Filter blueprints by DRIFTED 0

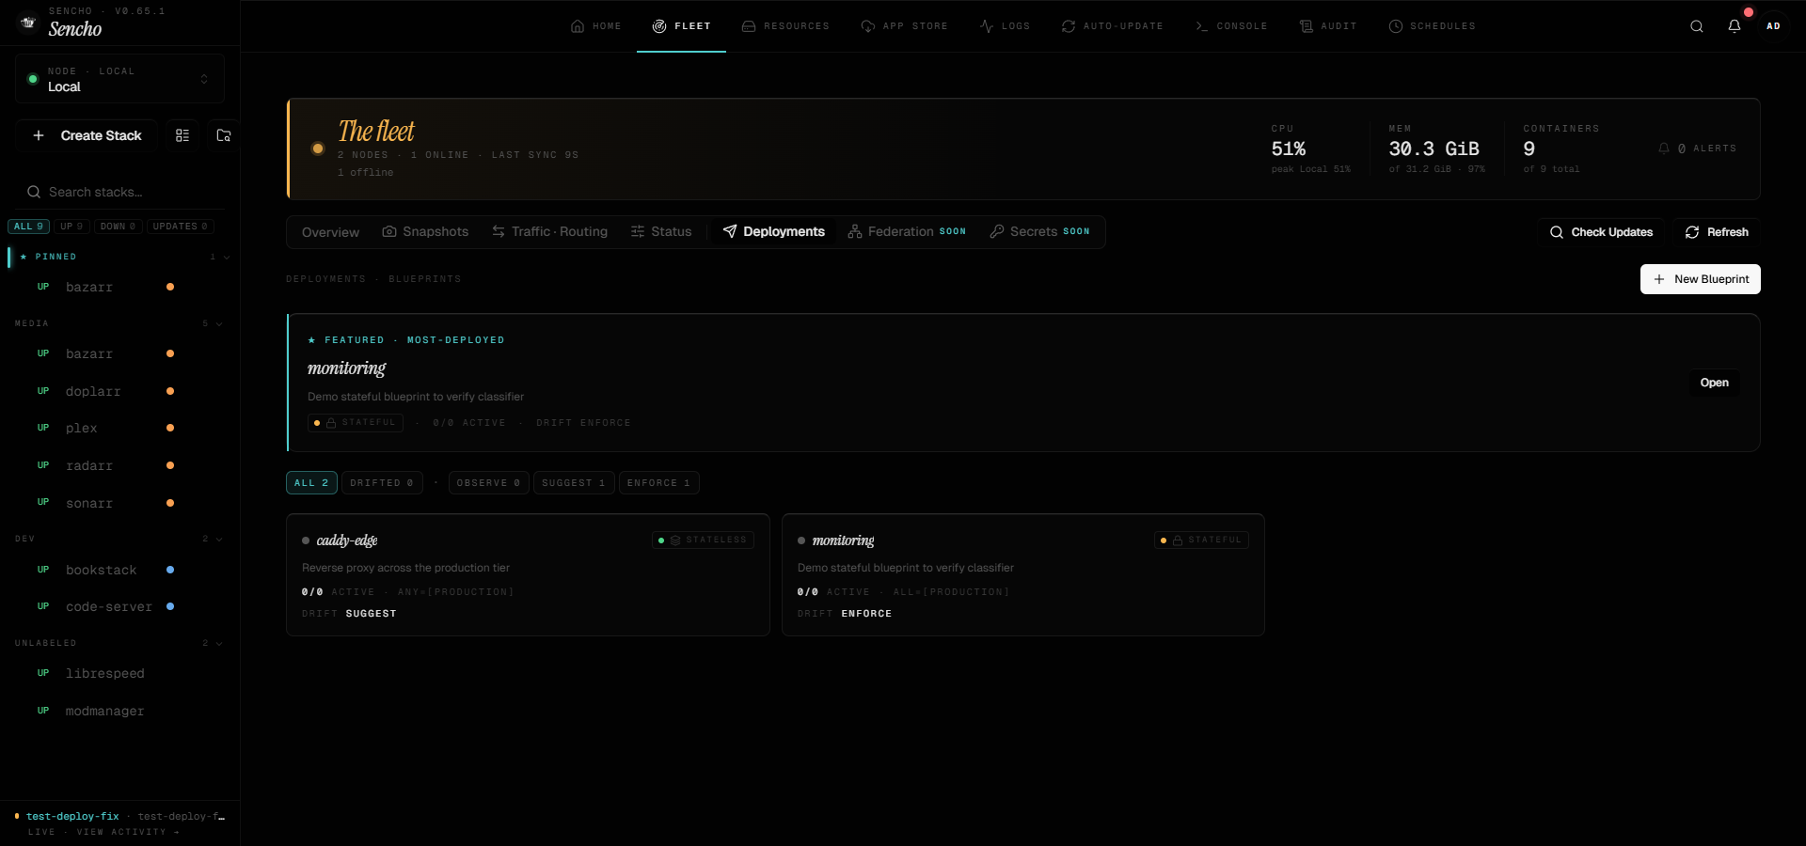click(x=382, y=483)
